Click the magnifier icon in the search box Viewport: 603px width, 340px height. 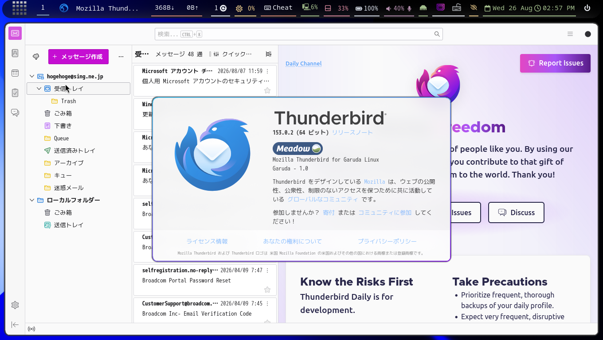click(x=437, y=34)
